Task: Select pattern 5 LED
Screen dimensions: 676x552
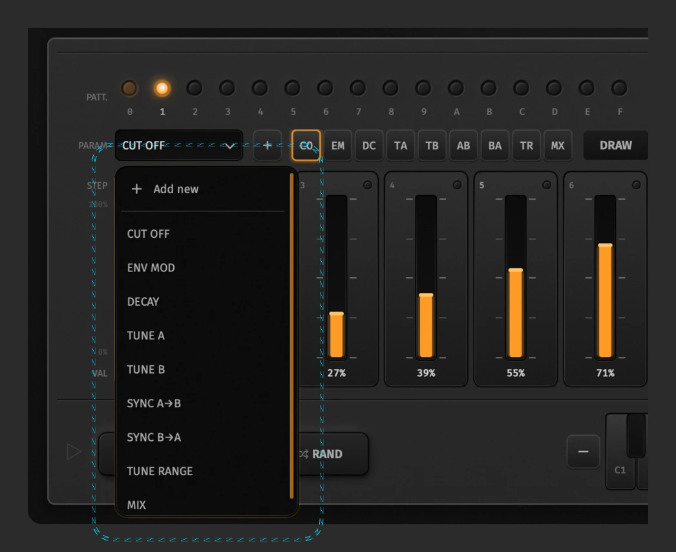Action: tap(293, 89)
